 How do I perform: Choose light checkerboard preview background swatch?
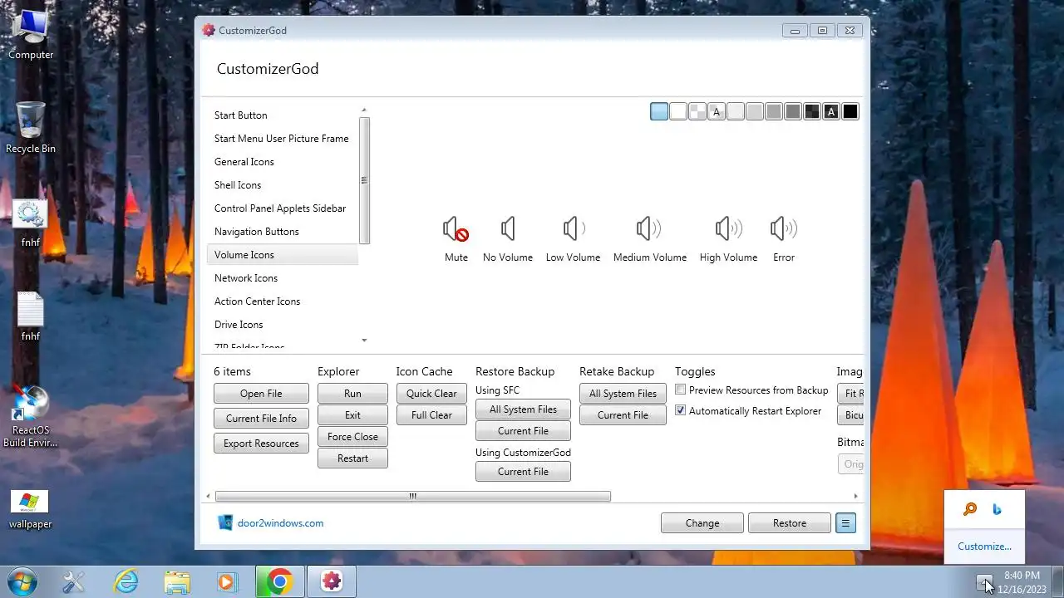[x=697, y=111]
